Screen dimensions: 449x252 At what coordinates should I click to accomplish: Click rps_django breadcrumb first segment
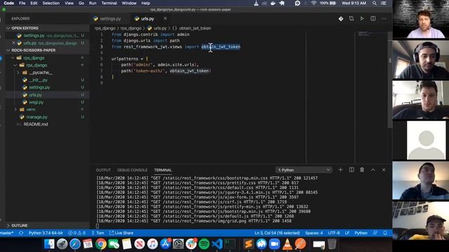coord(105,28)
